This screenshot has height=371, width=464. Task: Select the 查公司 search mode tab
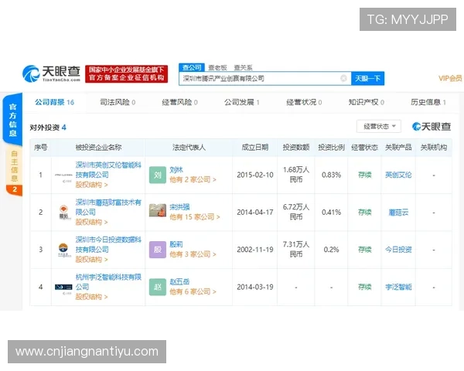coord(192,67)
